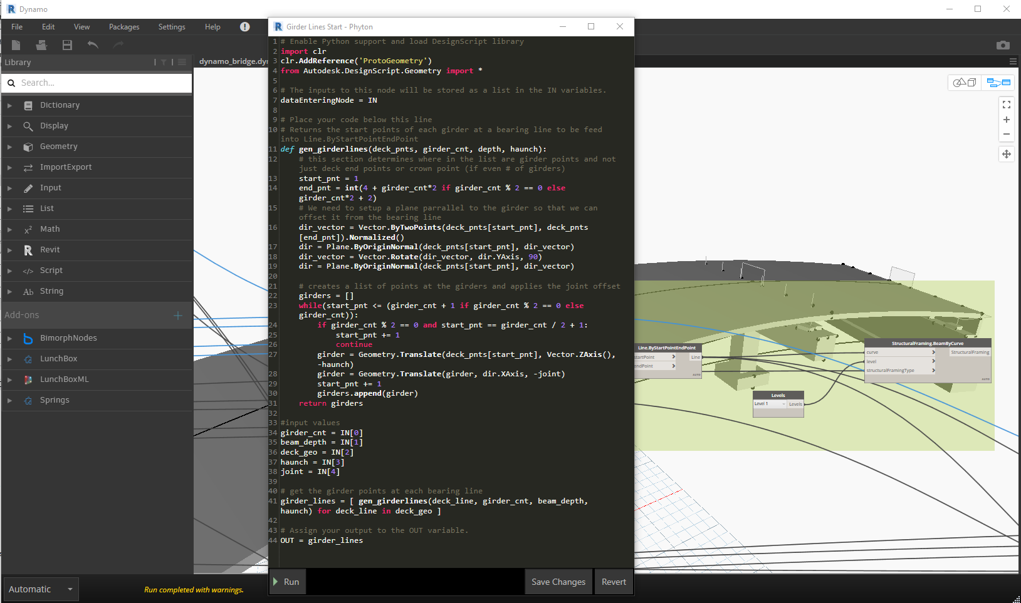Expand the Input category arrow
1021x603 pixels.
pyautogui.click(x=9, y=188)
